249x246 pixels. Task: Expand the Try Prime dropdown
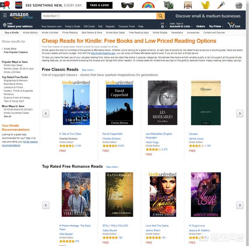click(x=216, y=27)
